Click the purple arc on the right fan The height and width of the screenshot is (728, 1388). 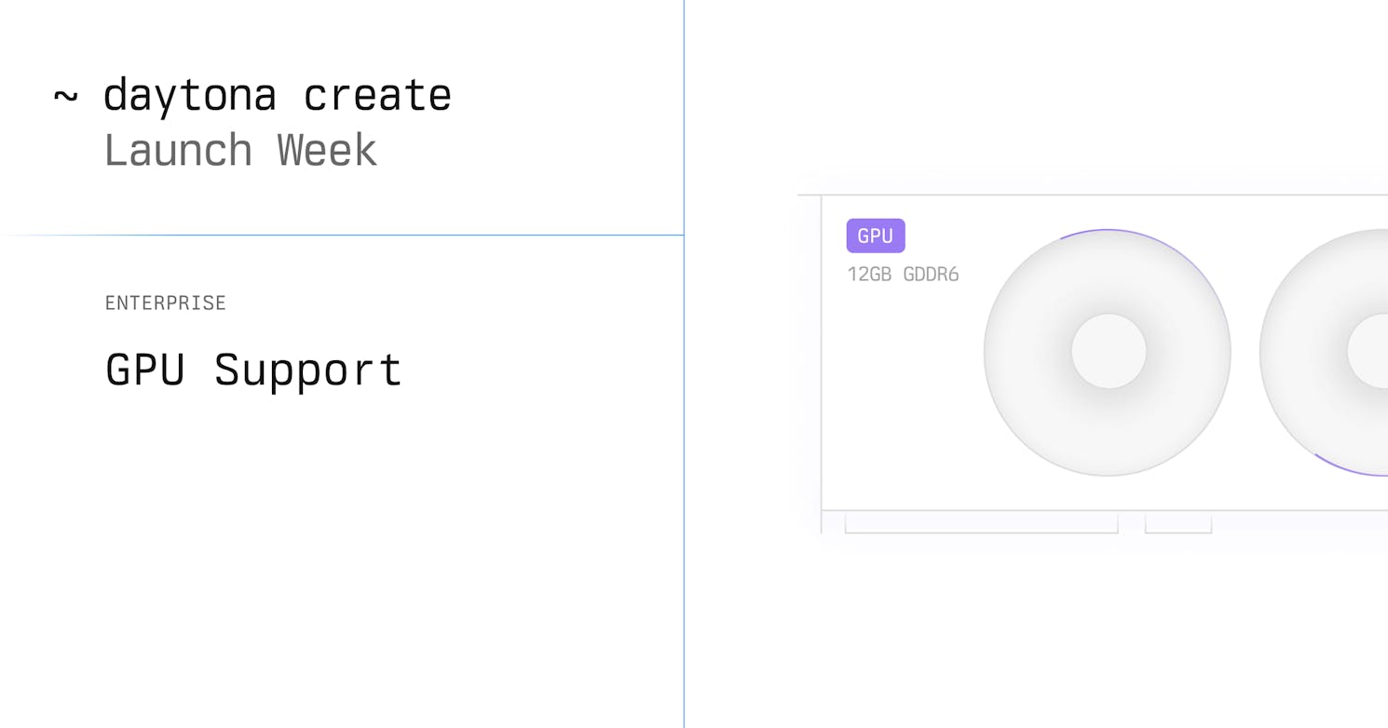1351,467
